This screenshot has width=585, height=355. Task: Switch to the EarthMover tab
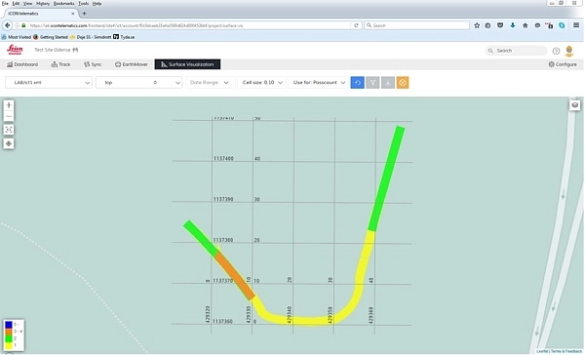(x=132, y=64)
